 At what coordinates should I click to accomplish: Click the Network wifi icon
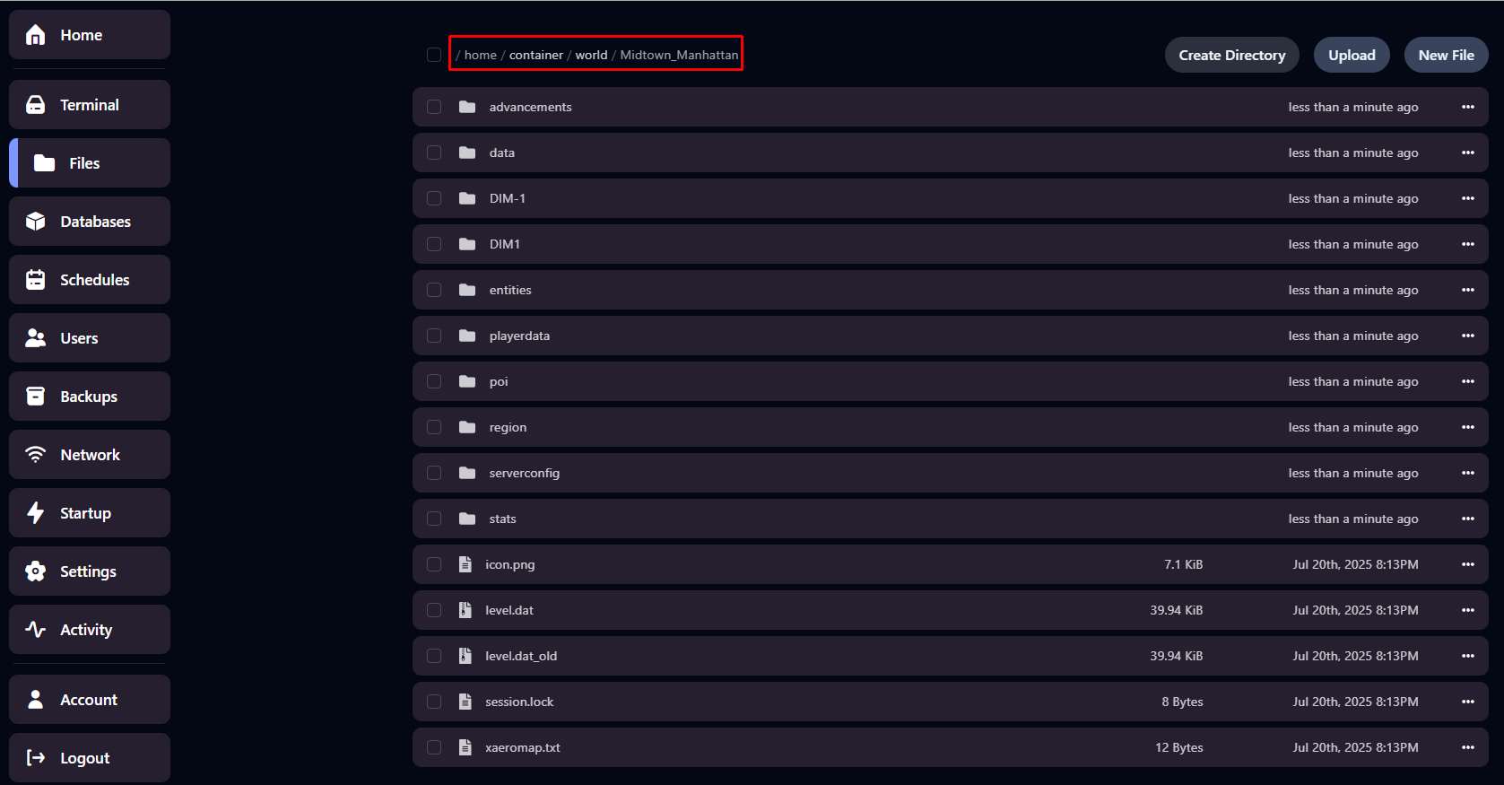pos(36,455)
